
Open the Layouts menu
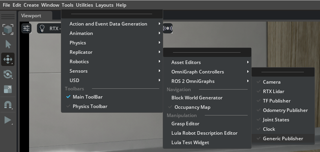tap(105, 5)
